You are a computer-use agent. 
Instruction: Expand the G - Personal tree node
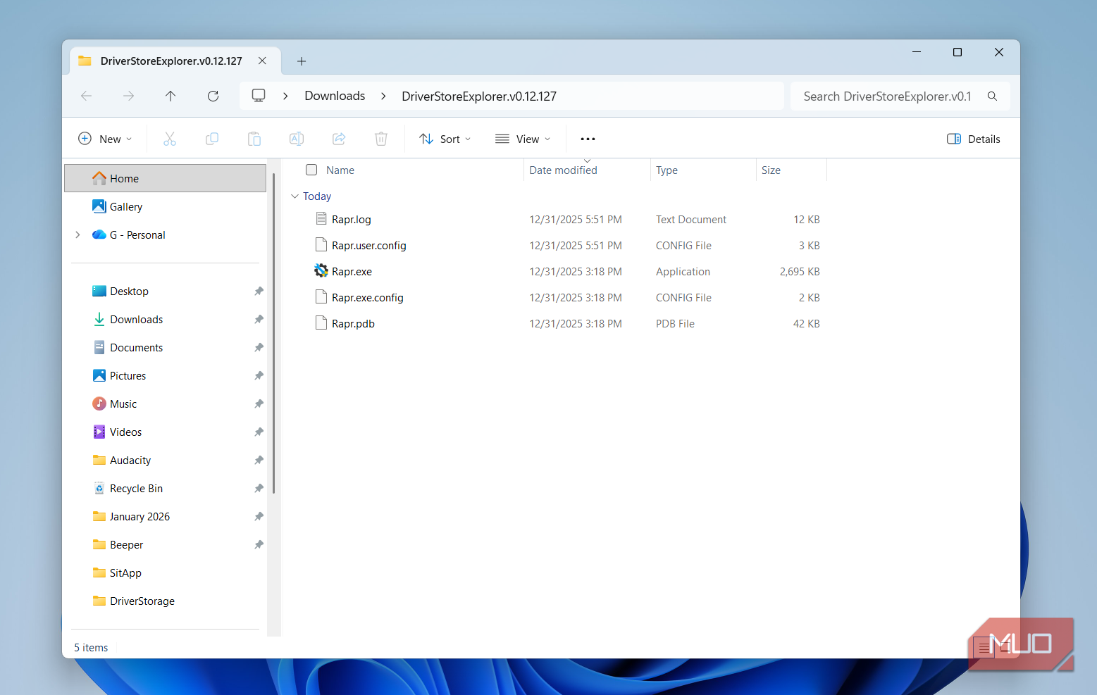pos(78,234)
